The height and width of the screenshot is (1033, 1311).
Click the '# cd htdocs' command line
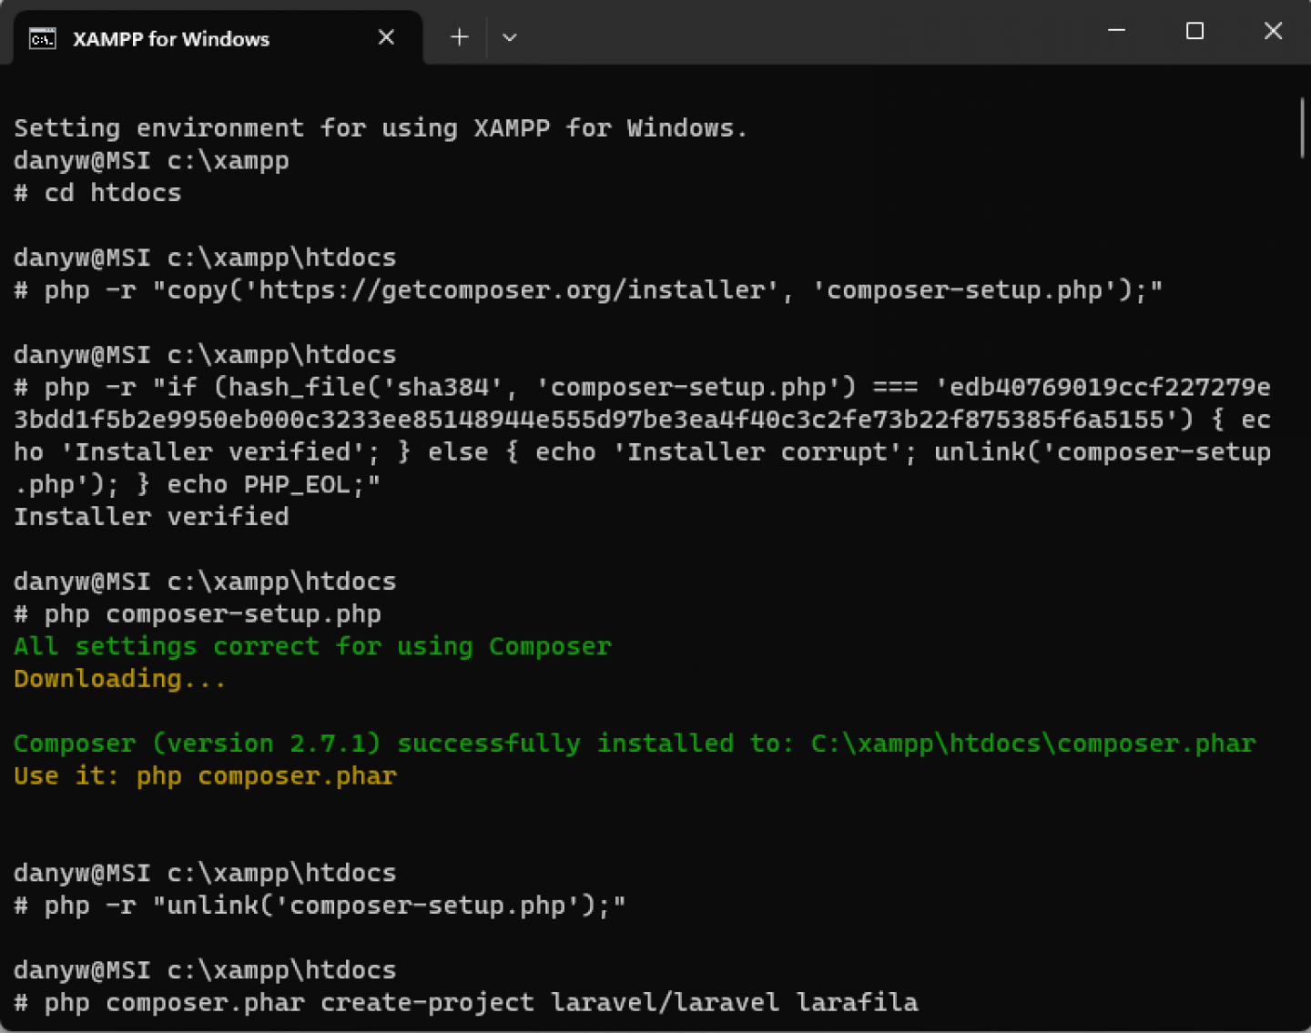(97, 193)
